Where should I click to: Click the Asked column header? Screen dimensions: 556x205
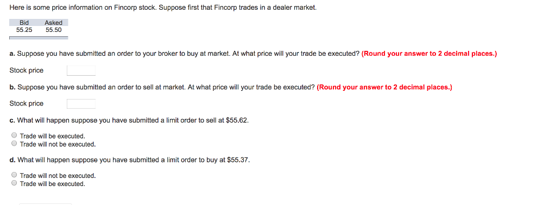[x=54, y=23]
